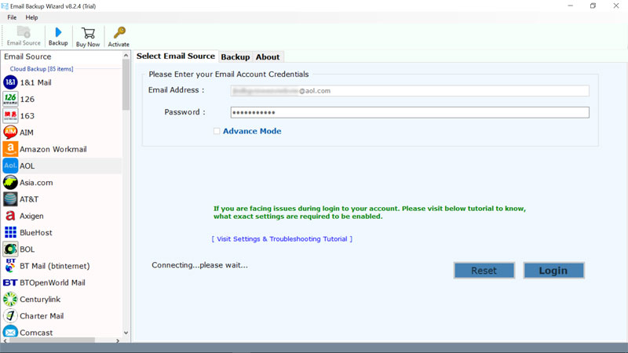The image size is (628, 353).
Task: Click the source list scroll-down arrow
Action: [x=126, y=333]
